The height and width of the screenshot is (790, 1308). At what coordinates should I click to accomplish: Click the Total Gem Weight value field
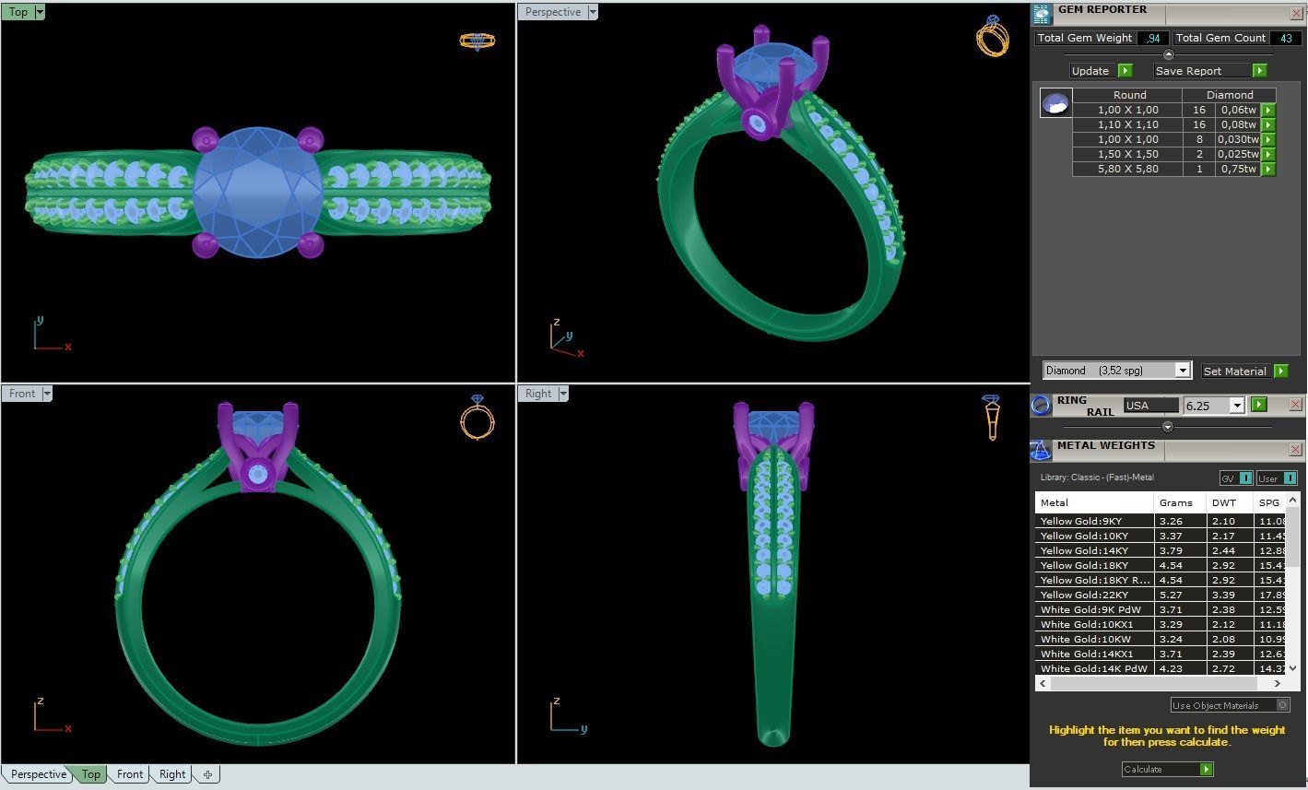1153,39
